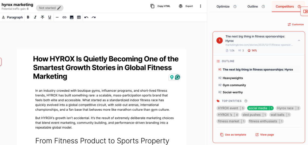Open help for Competitors tab
The height and width of the screenshot is (145, 308).
coord(299,7)
